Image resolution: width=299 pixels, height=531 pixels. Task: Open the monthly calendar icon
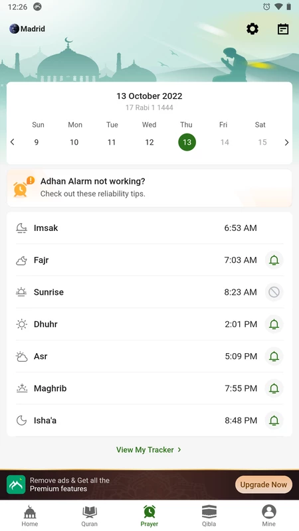pyautogui.click(x=283, y=29)
